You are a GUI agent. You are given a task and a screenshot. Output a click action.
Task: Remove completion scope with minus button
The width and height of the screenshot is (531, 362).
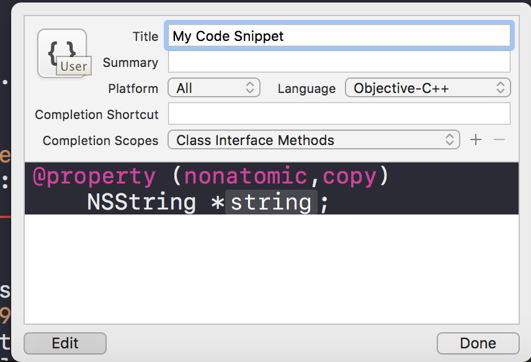tap(499, 140)
